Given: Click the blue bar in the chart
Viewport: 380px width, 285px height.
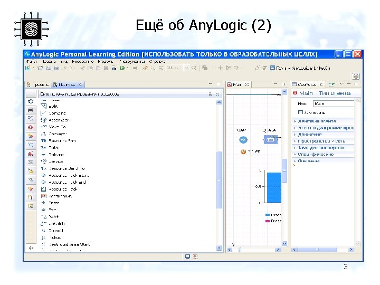Looking at the screenshot, I should click(274, 187).
